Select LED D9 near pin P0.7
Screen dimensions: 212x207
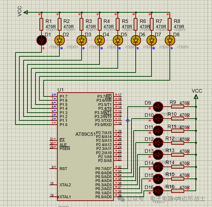(x=158, y=107)
